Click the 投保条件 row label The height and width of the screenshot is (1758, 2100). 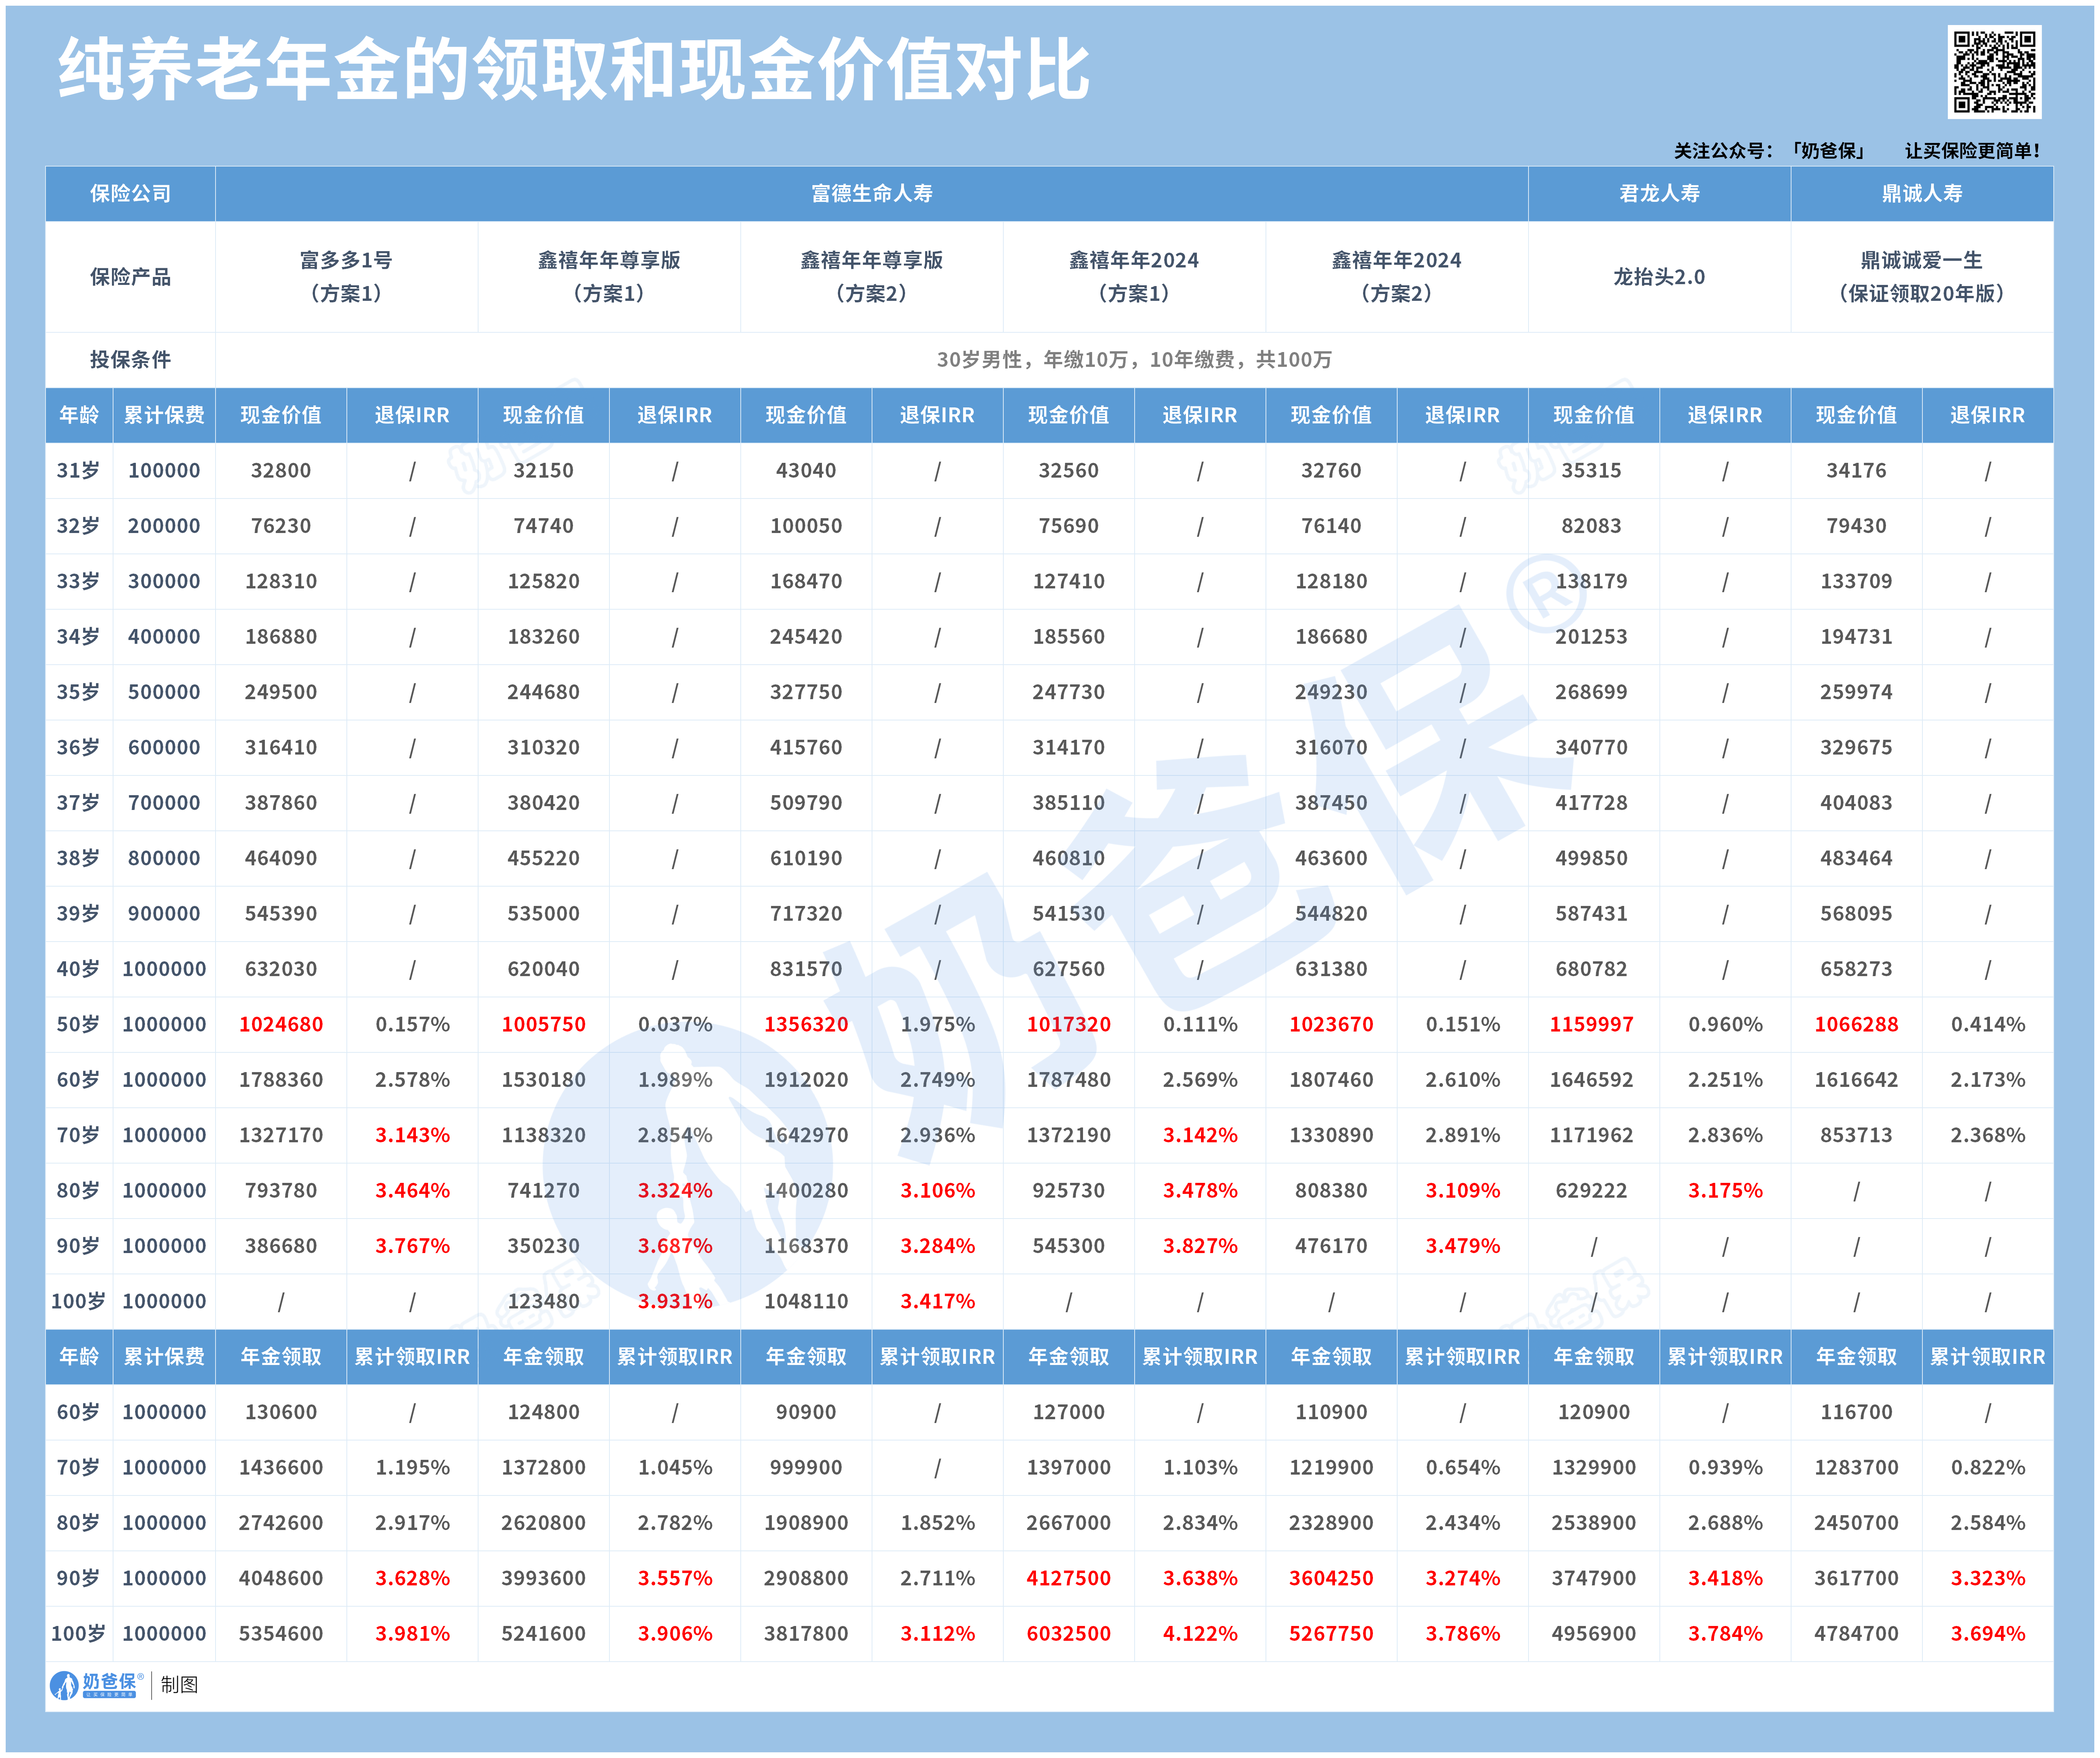point(130,359)
